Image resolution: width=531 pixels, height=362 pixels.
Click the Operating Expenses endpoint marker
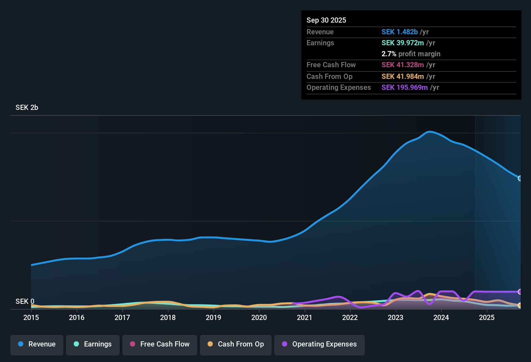point(520,292)
